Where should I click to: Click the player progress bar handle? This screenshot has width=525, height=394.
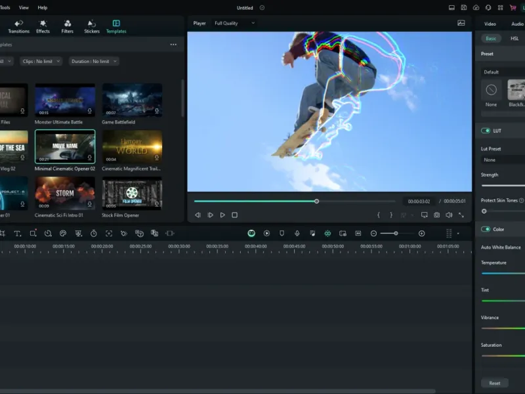click(x=316, y=202)
